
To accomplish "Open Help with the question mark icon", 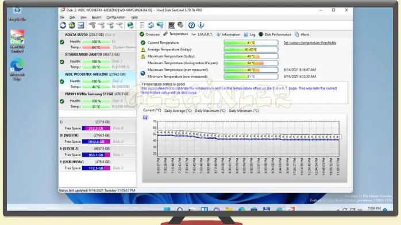I will point(191,25).
